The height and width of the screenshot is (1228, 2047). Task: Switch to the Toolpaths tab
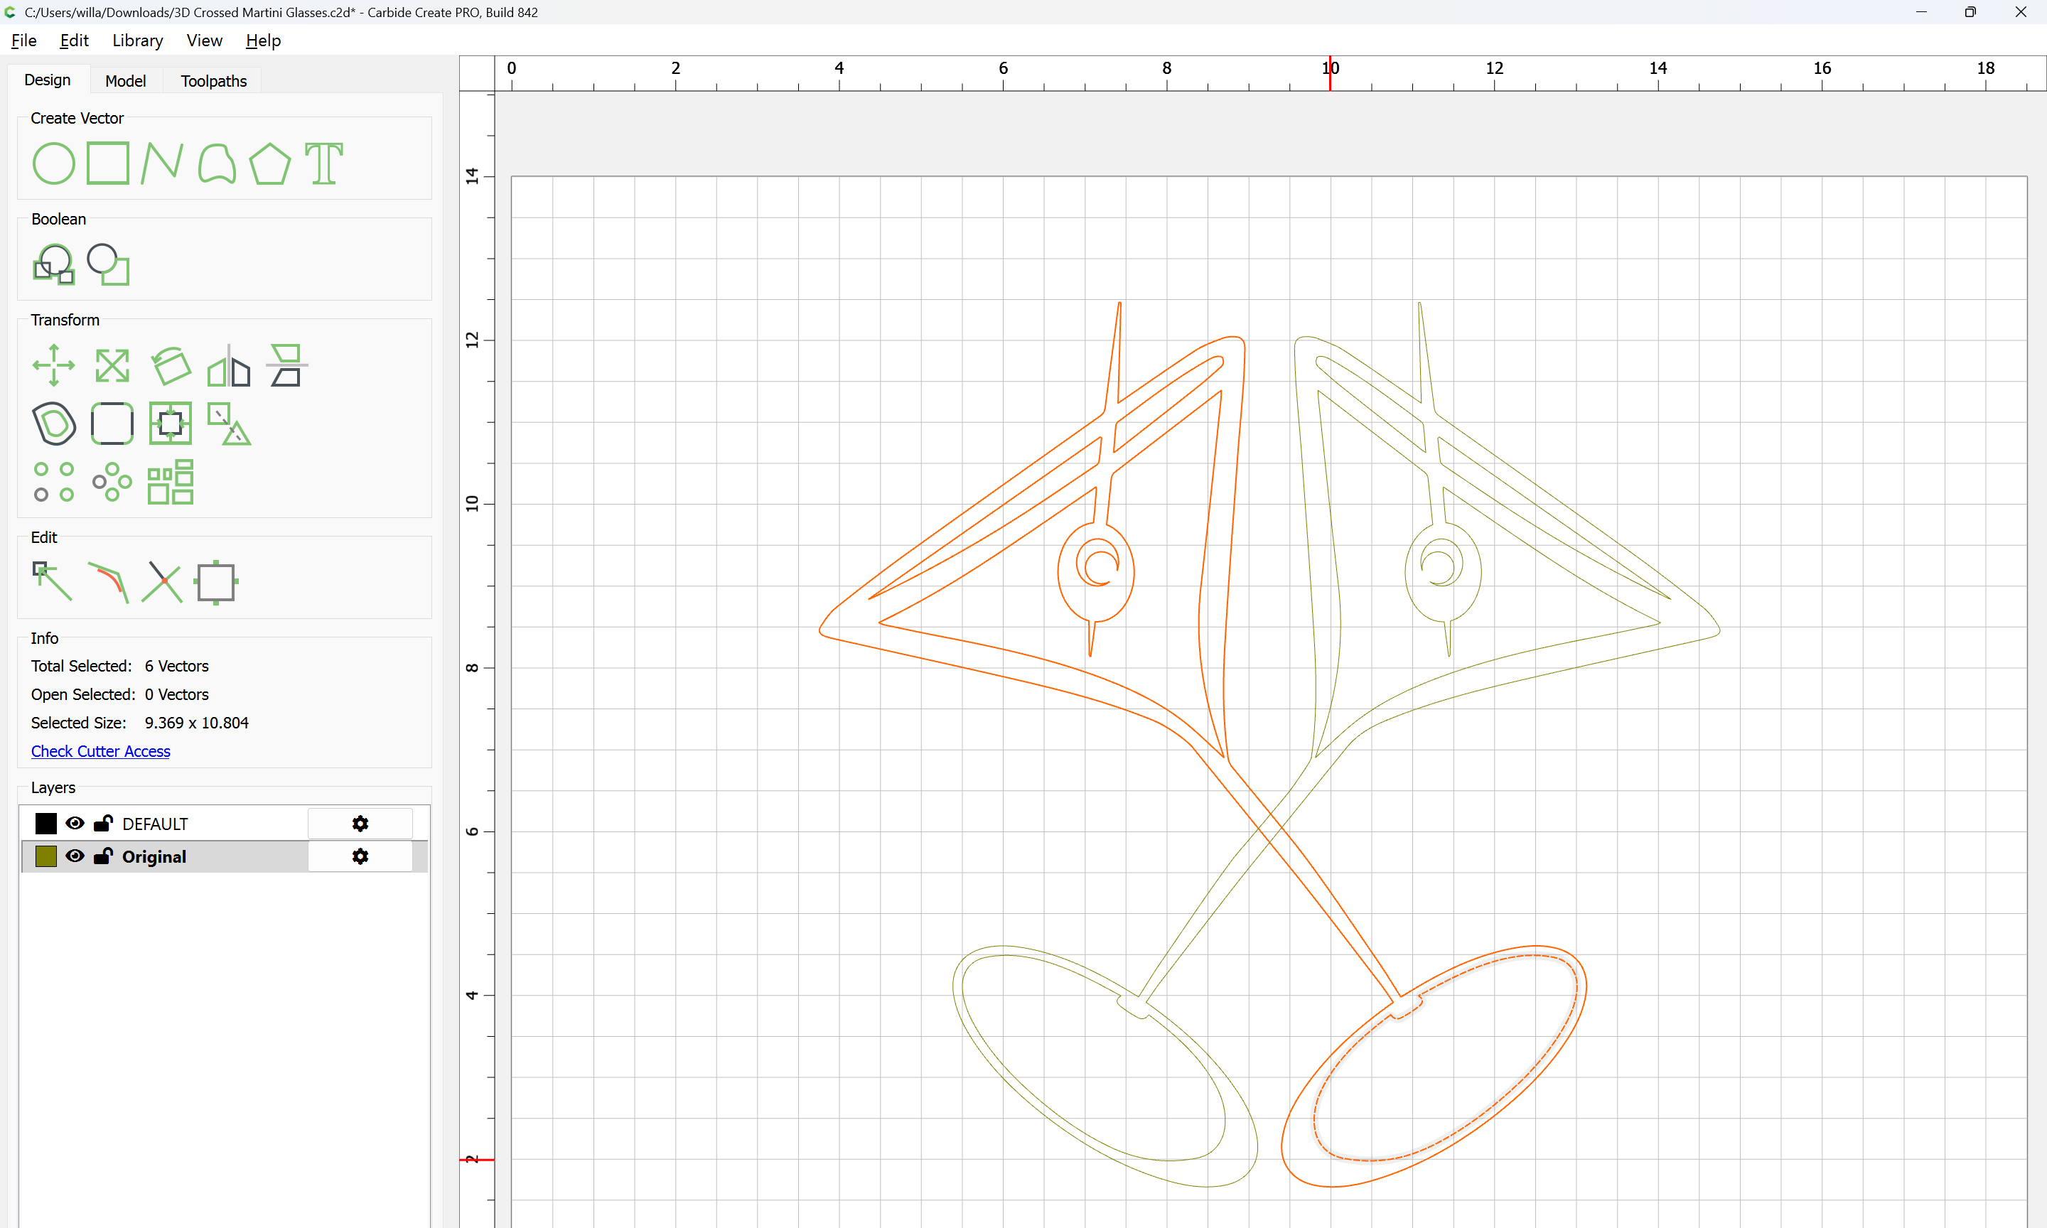[213, 81]
